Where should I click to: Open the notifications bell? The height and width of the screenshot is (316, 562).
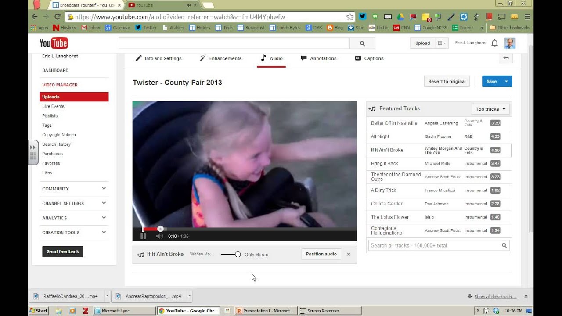pos(494,43)
